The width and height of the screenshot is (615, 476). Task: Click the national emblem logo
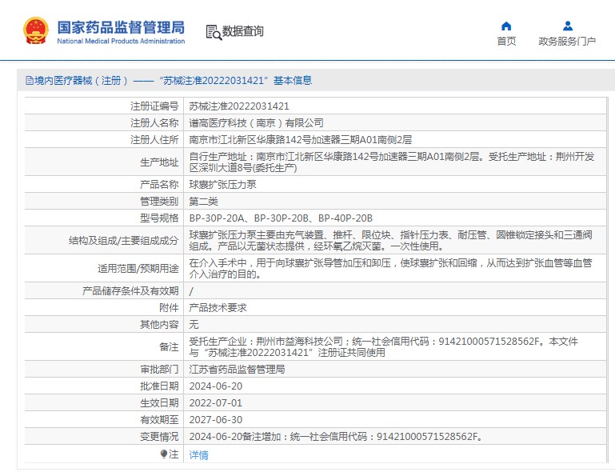click(36, 30)
